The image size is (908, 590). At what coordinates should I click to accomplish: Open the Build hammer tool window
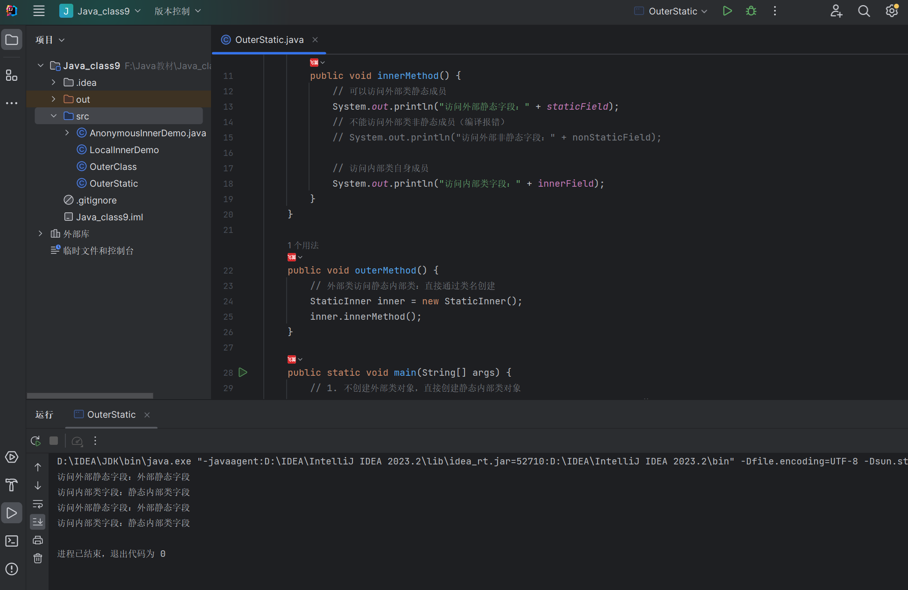tap(12, 485)
